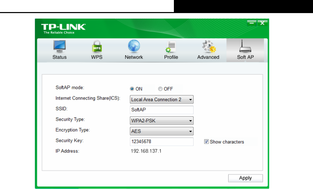This screenshot has width=313, height=189.
Task: Click the "Security Key:" label
Action: 70,140
